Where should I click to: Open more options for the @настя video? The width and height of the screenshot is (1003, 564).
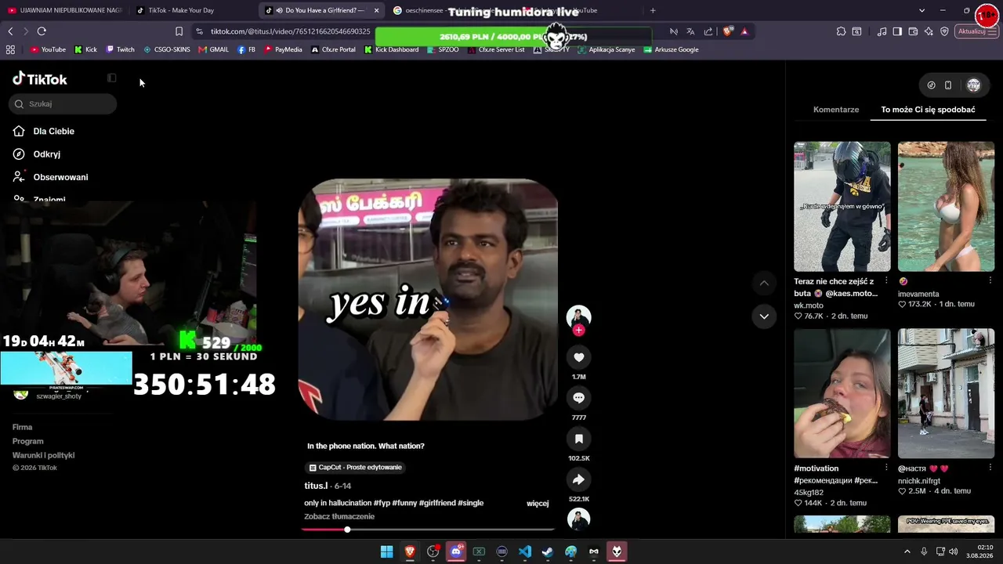coord(990,468)
